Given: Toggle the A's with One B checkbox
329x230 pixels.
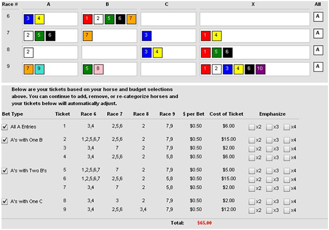Looking at the screenshot, I should 5,141.
